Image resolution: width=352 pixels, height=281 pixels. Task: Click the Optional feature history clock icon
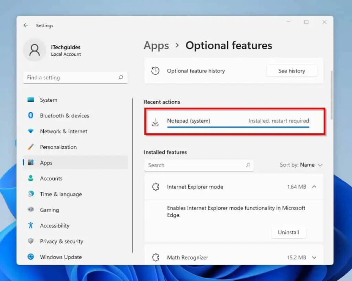(155, 70)
